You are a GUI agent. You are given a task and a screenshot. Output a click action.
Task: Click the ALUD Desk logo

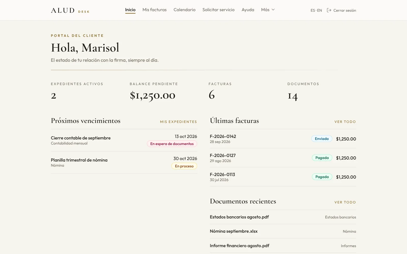pos(70,10)
